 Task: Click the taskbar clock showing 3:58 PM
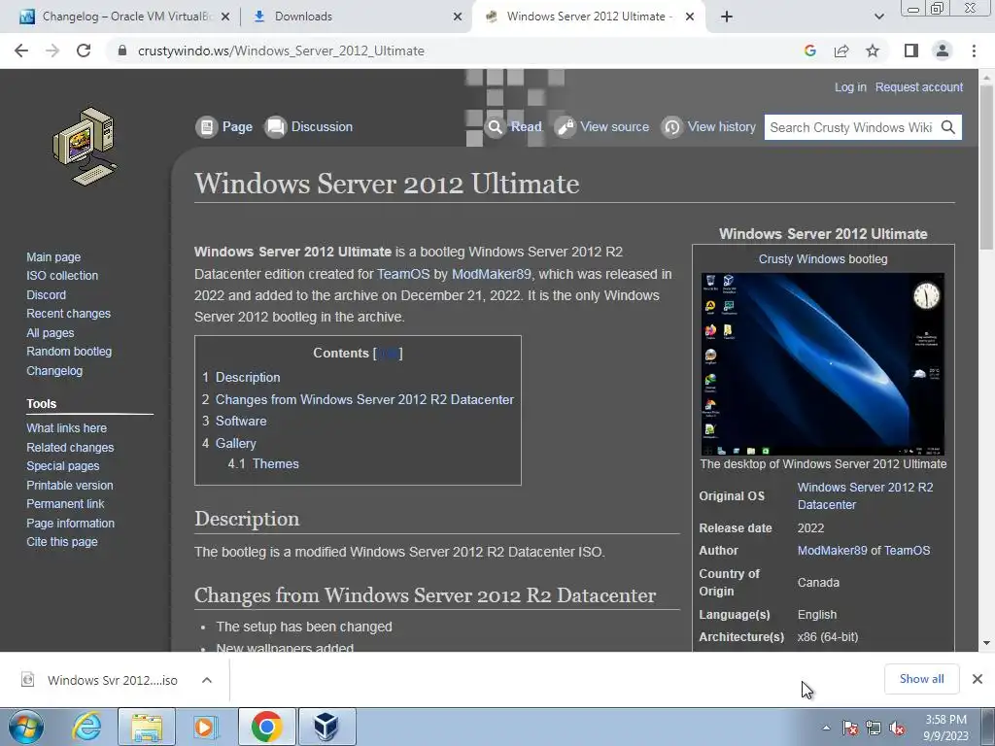tap(945, 729)
